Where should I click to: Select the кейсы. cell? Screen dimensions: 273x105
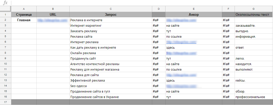254,81
